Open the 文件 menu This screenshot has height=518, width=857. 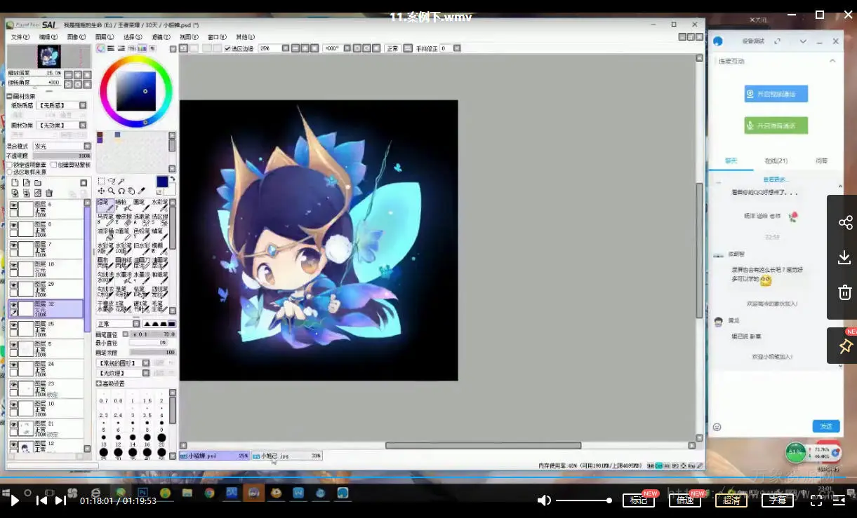(20, 37)
